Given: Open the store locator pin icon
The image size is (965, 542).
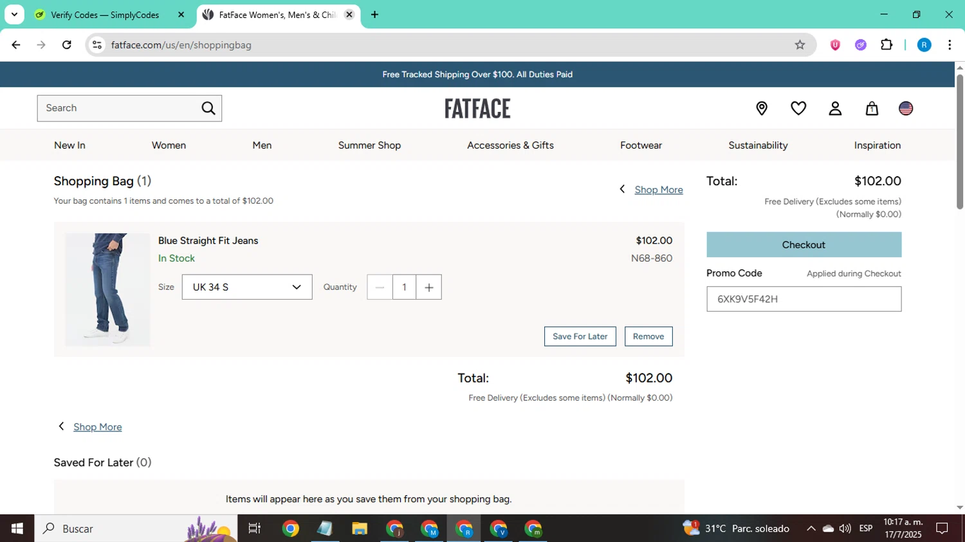Looking at the screenshot, I should click(762, 108).
